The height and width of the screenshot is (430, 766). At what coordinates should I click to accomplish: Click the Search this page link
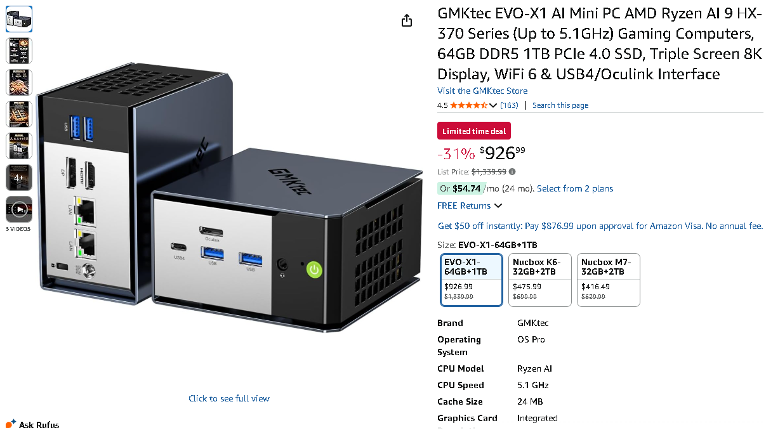[560, 105]
